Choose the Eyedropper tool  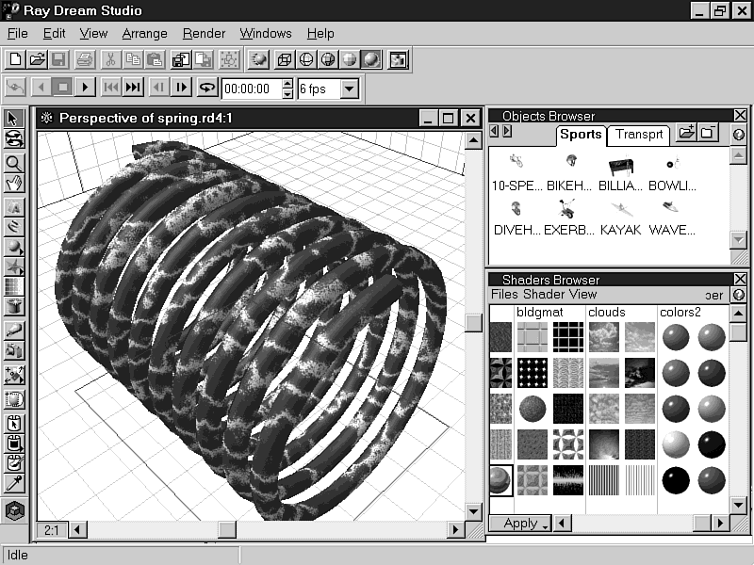click(14, 484)
